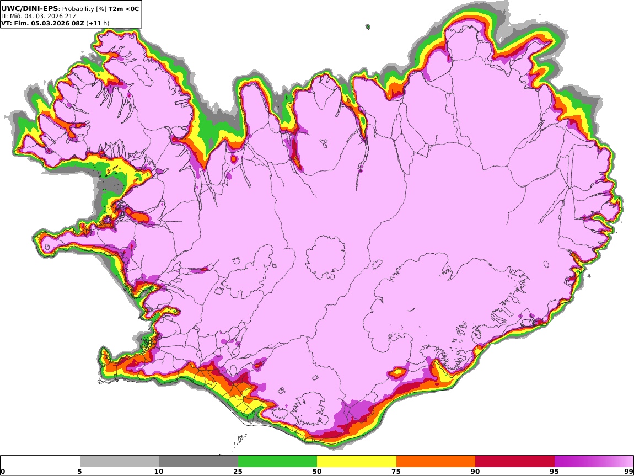The height and width of the screenshot is (476, 634).
Task: Click the yellow 50-75 colorbar segment
Action: point(357,461)
